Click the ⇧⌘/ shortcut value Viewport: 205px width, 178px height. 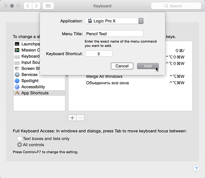coord(180,51)
